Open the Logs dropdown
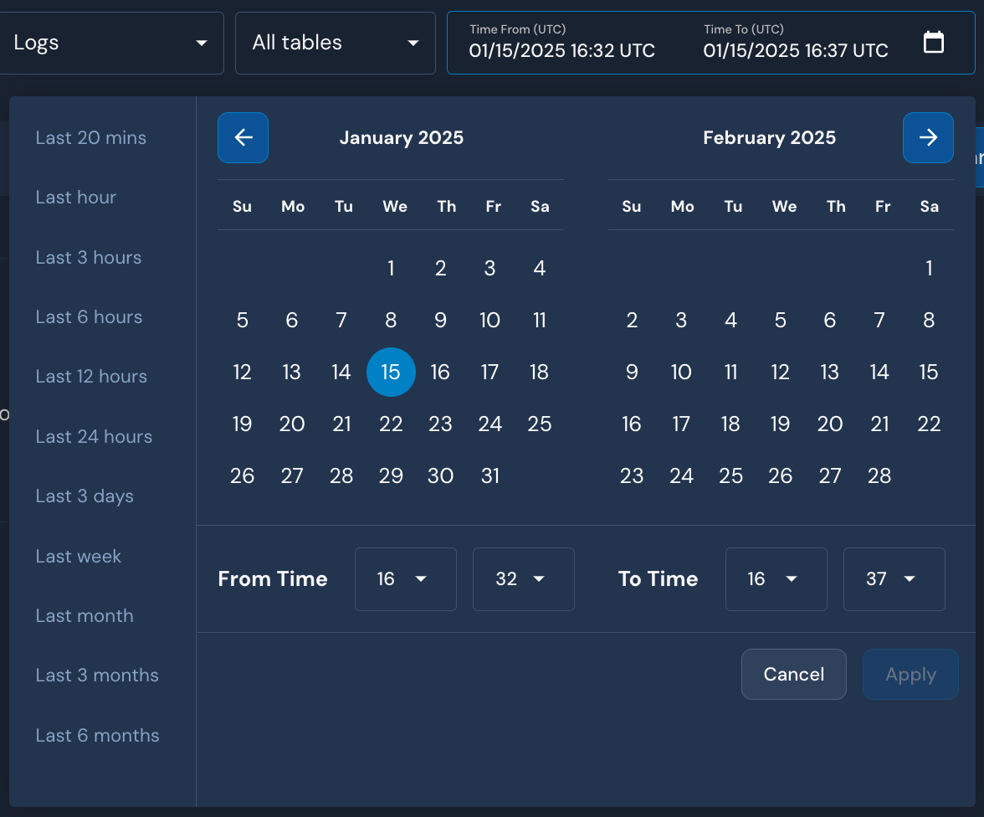The width and height of the screenshot is (984, 817). [112, 43]
